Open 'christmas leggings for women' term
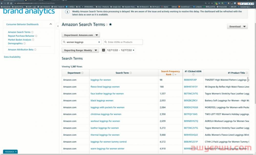Viewport: 256px width, 155px height. (x=106, y=114)
